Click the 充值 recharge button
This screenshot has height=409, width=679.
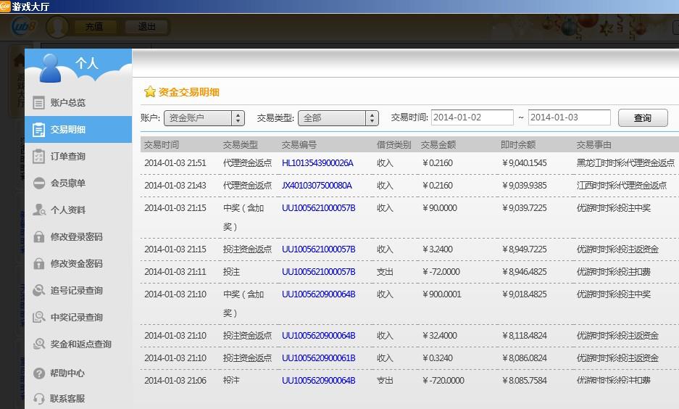click(94, 27)
